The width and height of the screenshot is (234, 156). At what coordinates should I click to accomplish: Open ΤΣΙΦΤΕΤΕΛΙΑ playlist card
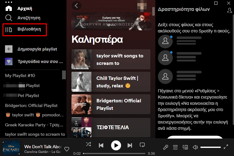pos(111,127)
